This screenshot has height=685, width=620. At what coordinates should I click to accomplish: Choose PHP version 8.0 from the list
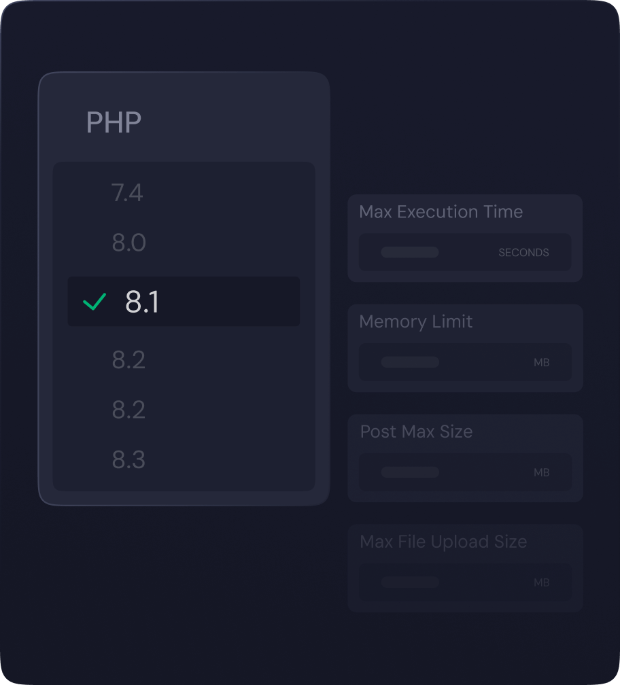[x=128, y=243]
